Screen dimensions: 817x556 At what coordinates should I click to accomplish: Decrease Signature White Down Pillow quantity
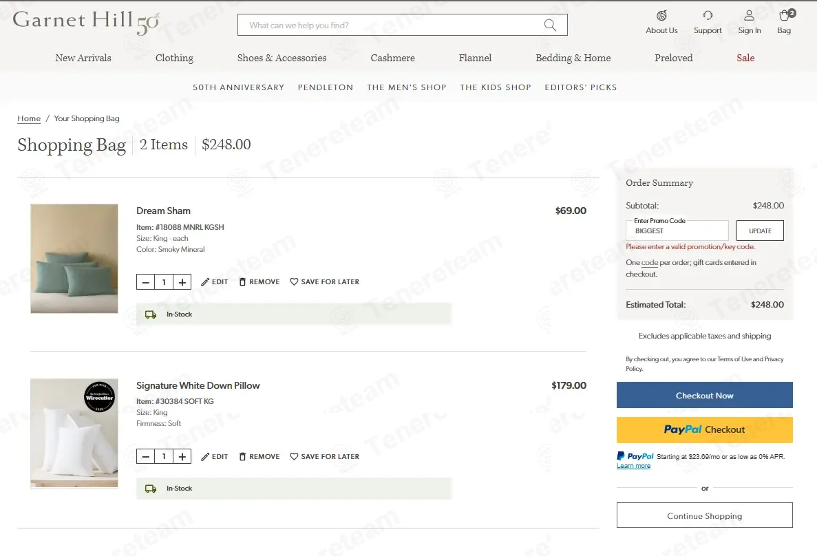coord(146,456)
